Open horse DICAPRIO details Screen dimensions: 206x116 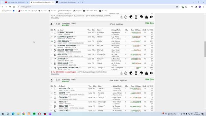(63, 106)
